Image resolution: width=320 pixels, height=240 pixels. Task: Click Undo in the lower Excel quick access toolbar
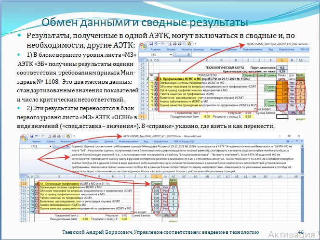click(36, 136)
